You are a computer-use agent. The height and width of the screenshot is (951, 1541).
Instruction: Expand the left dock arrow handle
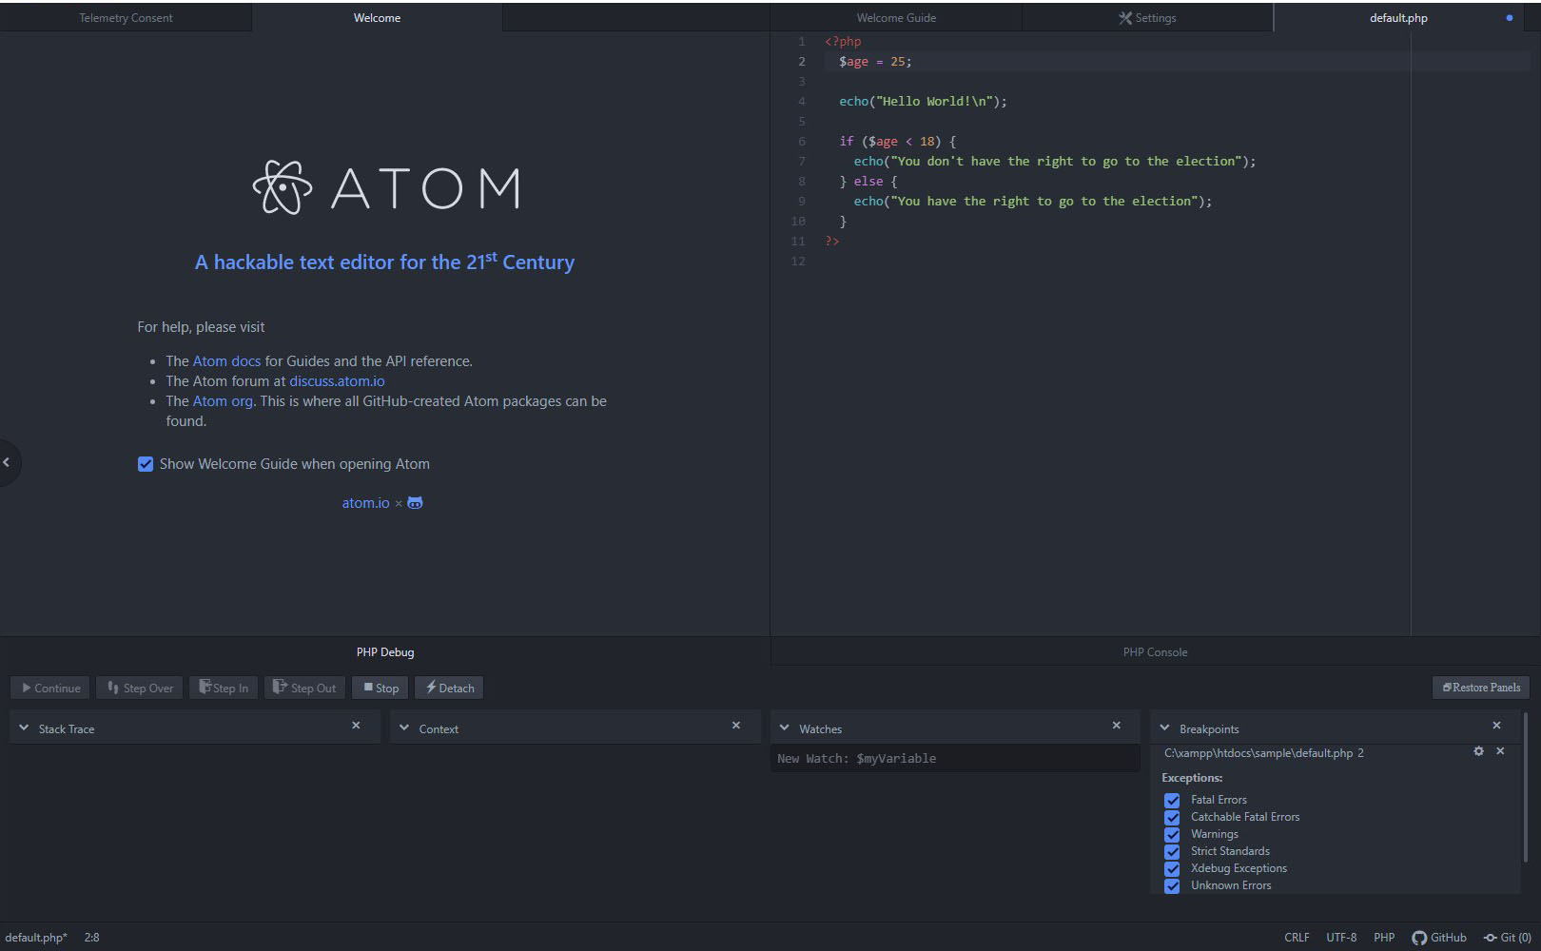pyautogui.click(x=8, y=462)
